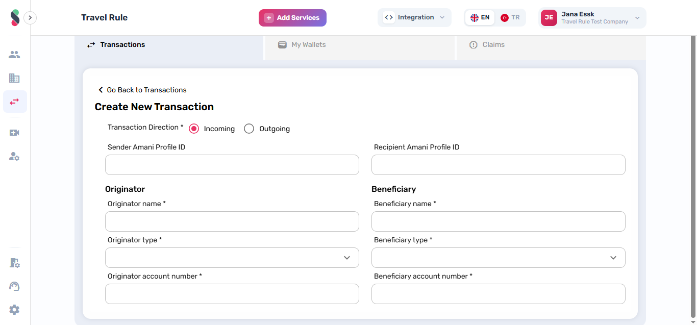Click the Create New Transaction heading
Screen dimensions: 697x325
coord(154,107)
